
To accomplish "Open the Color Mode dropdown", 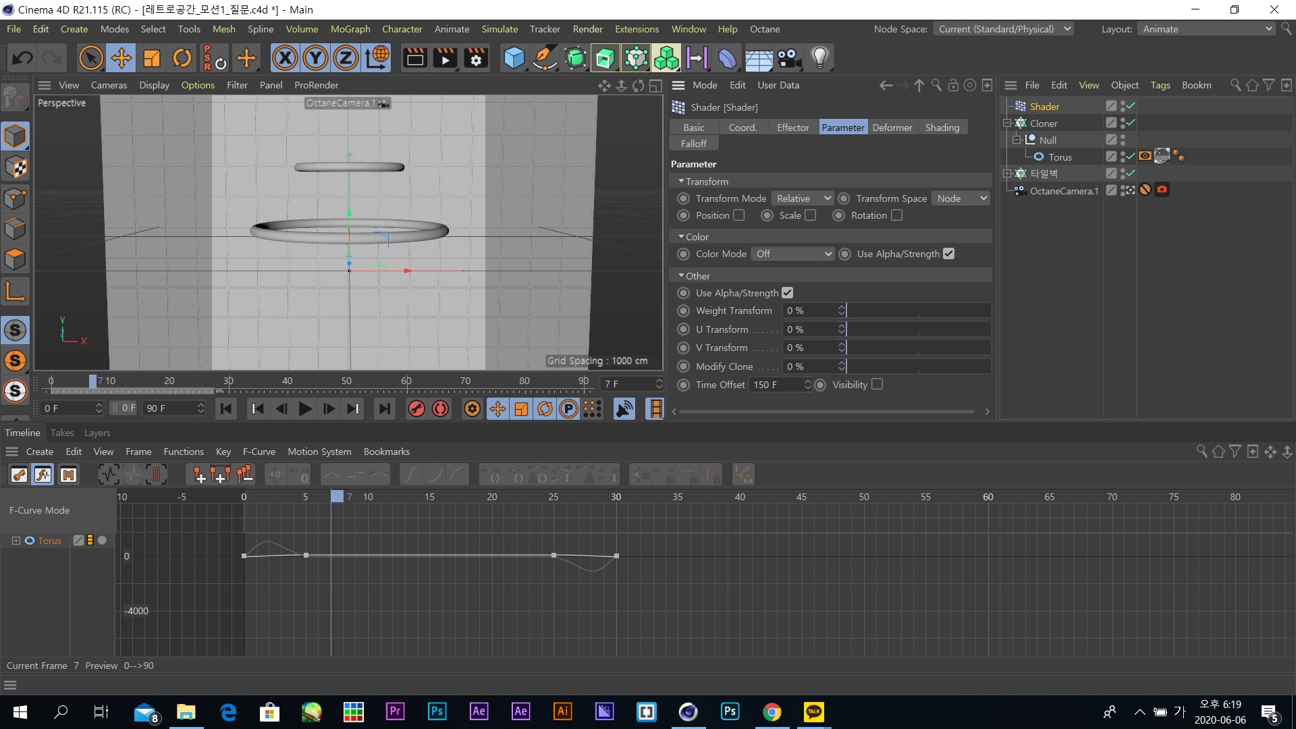I will 794,254.
